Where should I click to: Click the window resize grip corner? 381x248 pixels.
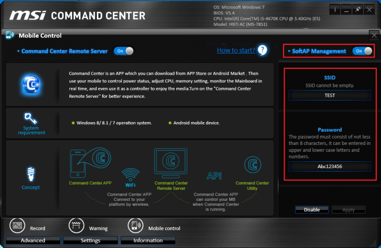(x=373, y=243)
